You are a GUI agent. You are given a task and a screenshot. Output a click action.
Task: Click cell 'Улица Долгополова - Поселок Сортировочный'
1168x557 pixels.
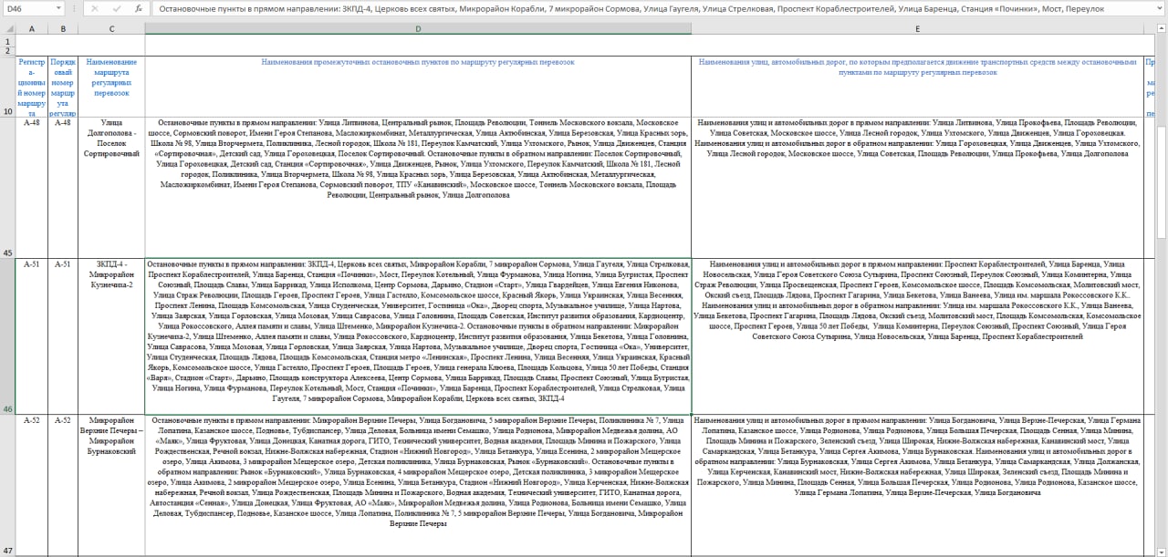pos(111,187)
